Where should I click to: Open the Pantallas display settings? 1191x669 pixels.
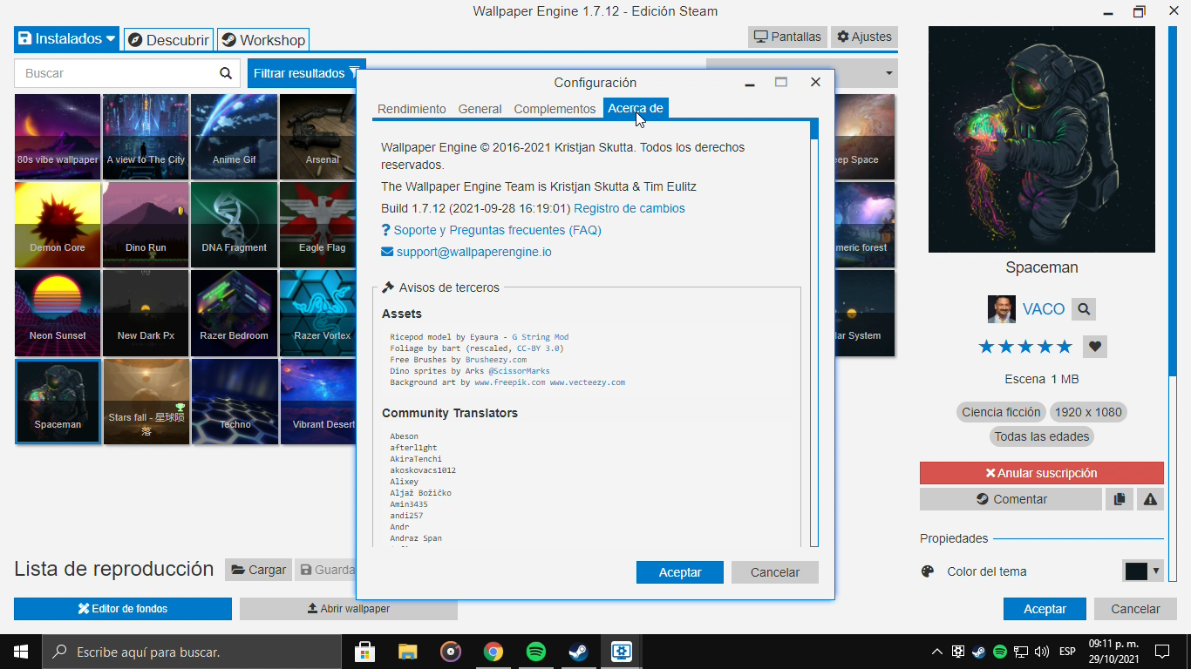coord(787,37)
